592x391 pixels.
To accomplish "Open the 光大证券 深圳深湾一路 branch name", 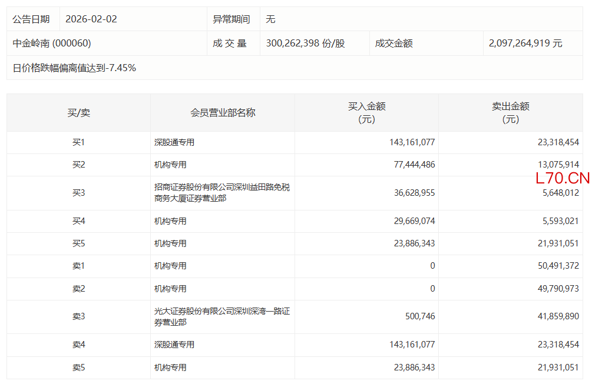I will point(221,317).
